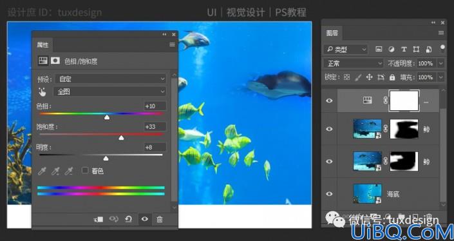
Task: Select upper 鲸 layer mask thumbnail
Action: coord(404,129)
